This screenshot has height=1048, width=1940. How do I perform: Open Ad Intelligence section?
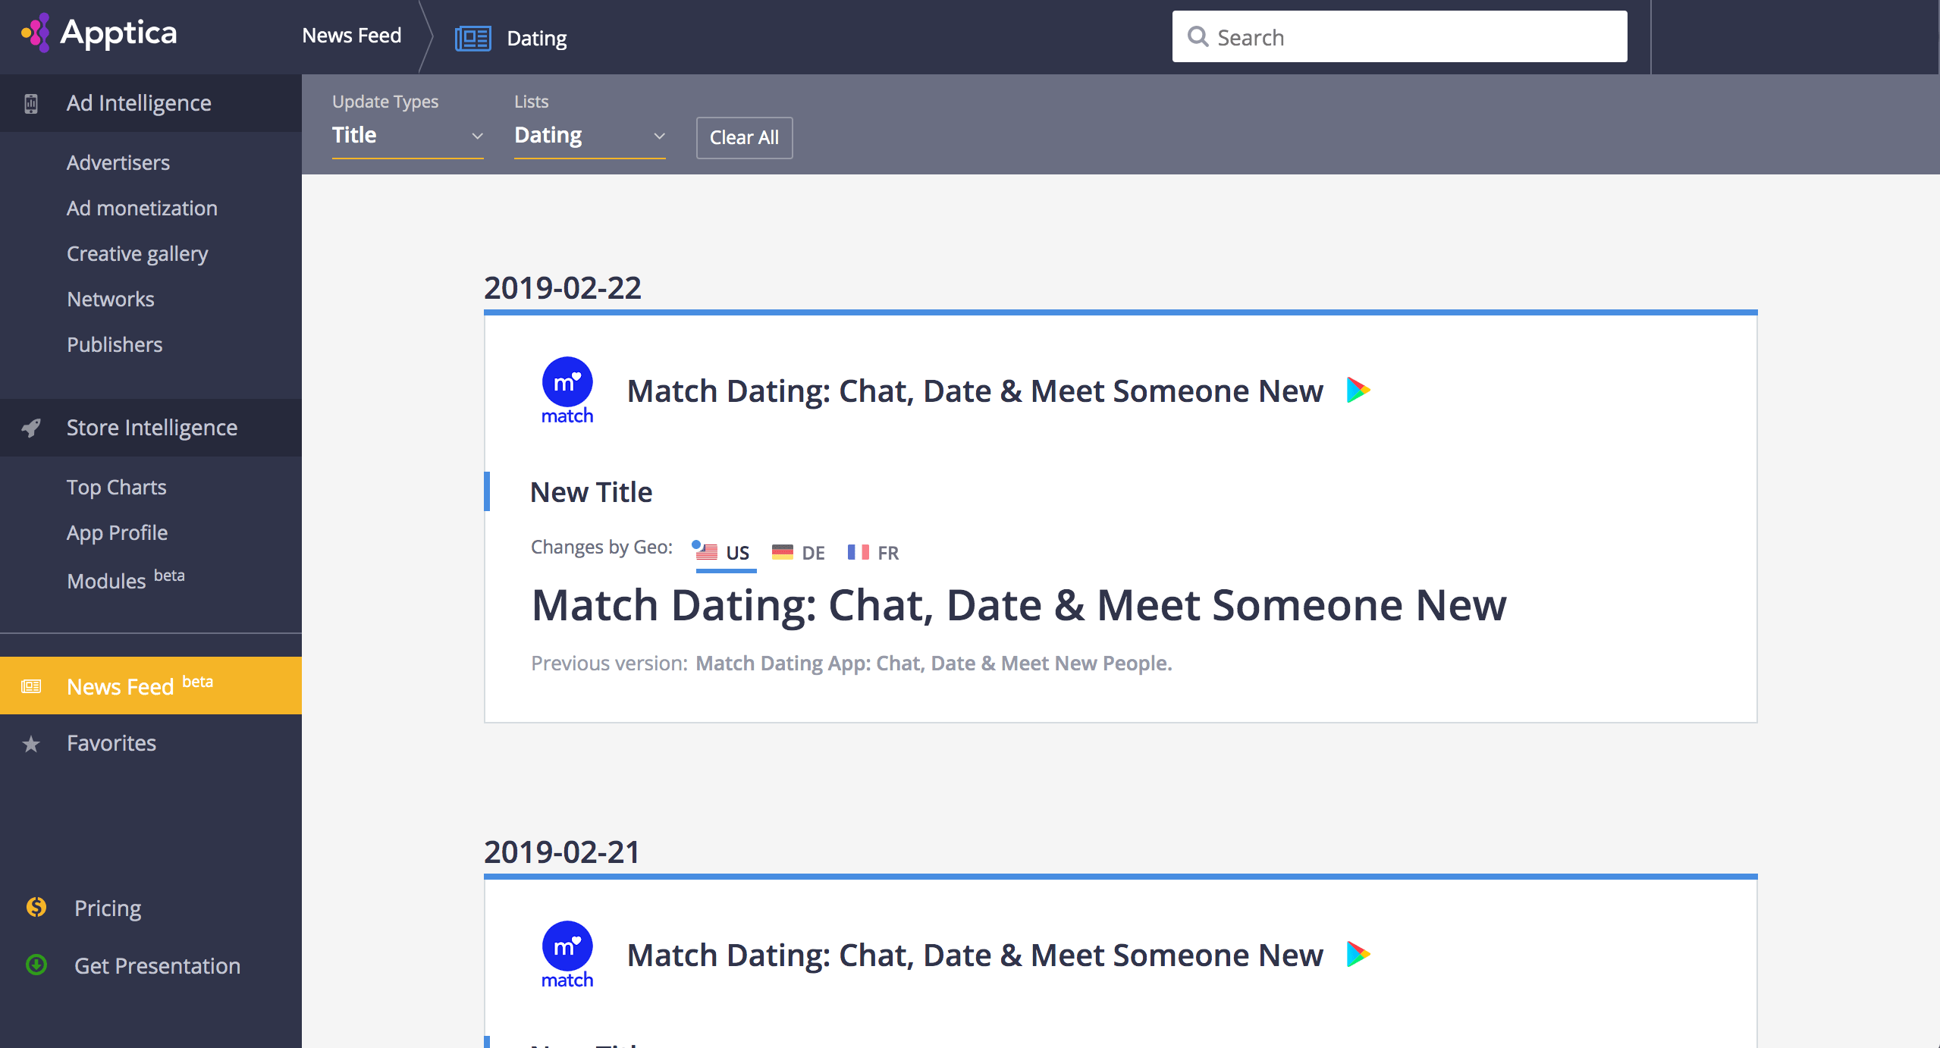click(151, 103)
